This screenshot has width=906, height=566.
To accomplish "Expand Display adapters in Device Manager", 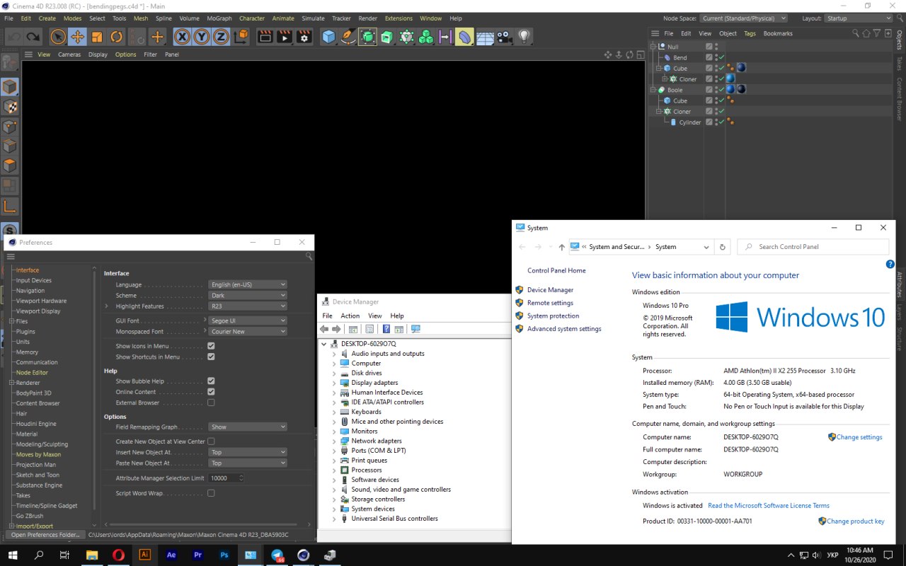I will (334, 383).
